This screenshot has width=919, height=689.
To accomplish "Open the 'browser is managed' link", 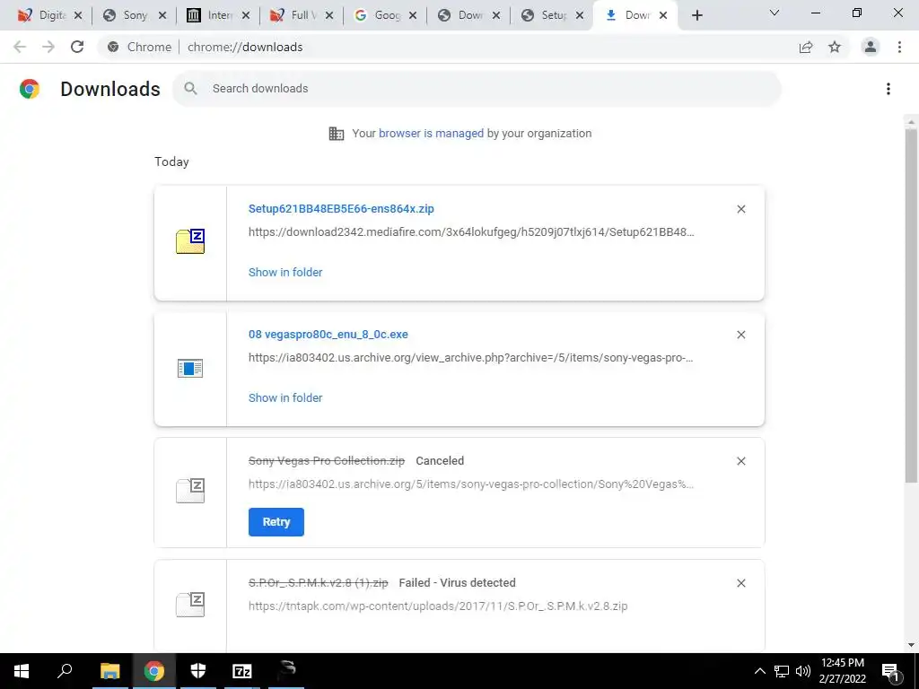I will (431, 134).
